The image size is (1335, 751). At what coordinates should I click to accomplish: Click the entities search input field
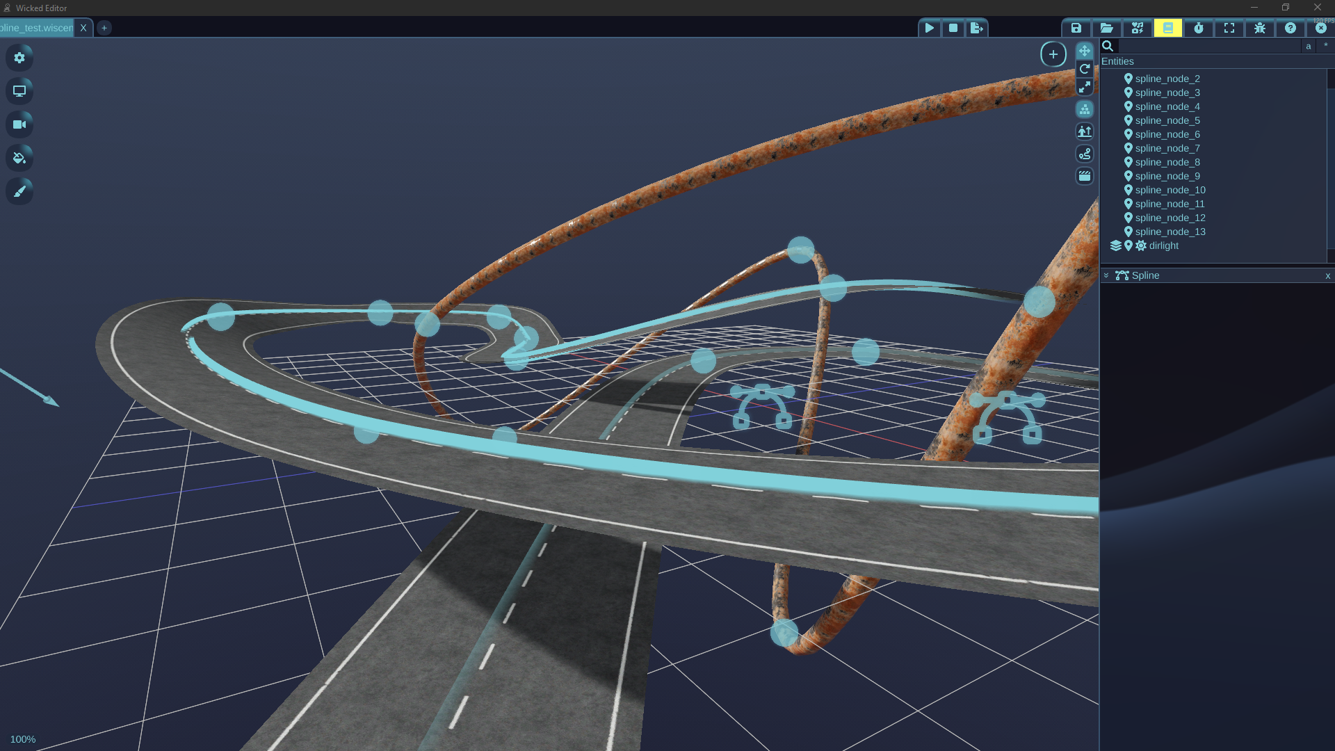pyautogui.click(x=1208, y=46)
